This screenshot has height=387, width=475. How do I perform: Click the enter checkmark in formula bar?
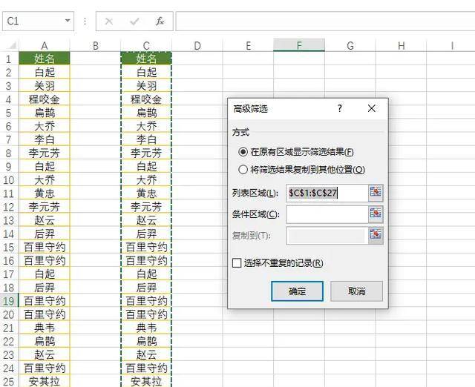click(134, 21)
